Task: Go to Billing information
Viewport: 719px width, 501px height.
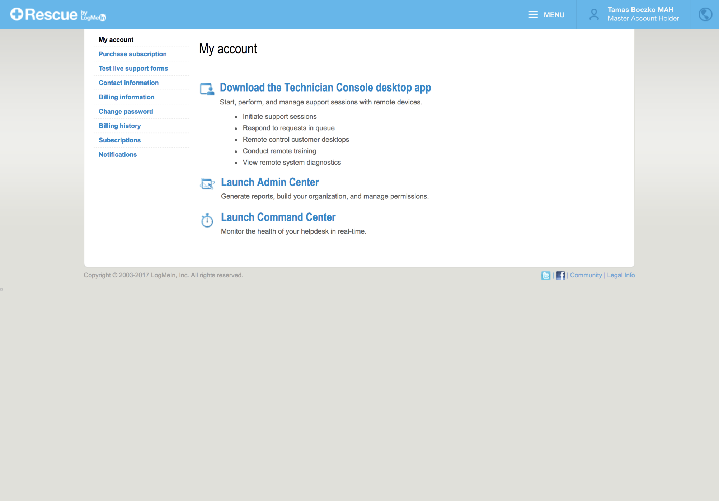Action: click(126, 97)
